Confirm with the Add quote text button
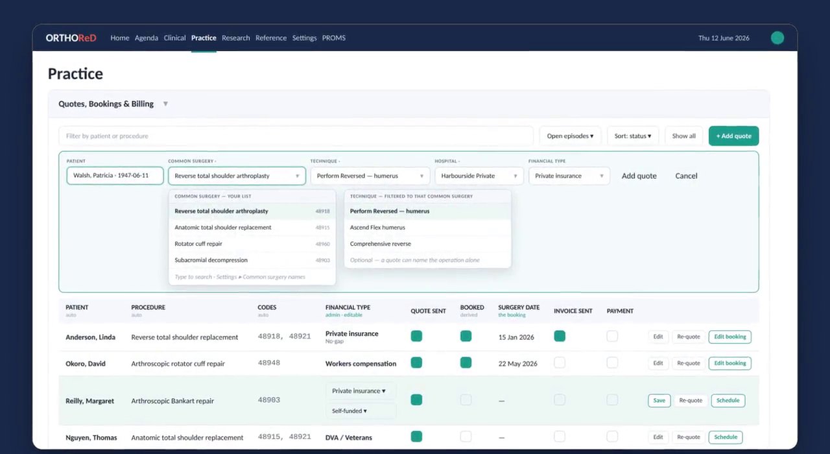Screen dimensions: 830x454 [639, 176]
